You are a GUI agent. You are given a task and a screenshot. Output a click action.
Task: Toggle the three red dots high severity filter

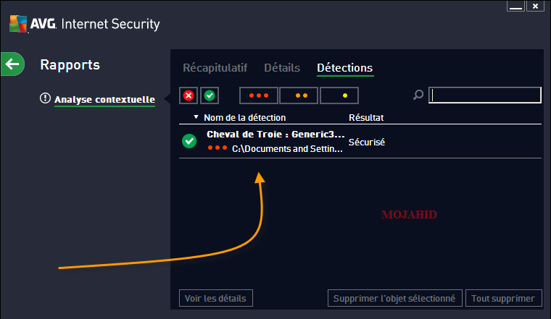[x=259, y=95]
